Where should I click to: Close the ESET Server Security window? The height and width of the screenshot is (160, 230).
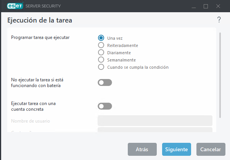coord(218,6)
